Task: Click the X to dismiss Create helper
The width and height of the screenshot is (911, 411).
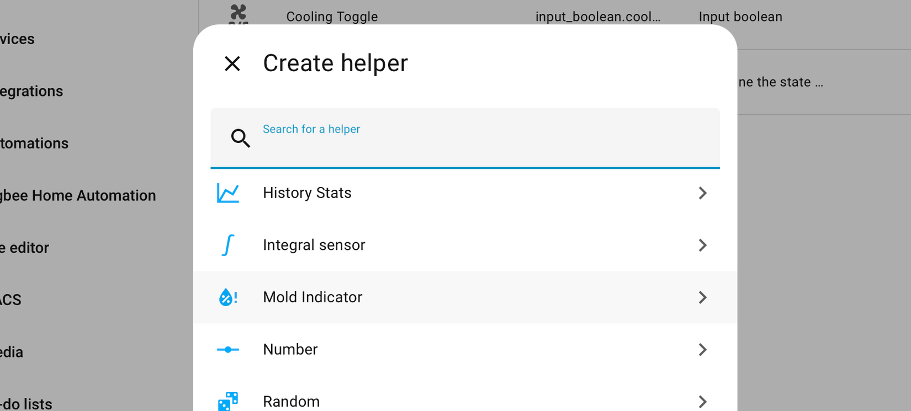Action: click(232, 63)
